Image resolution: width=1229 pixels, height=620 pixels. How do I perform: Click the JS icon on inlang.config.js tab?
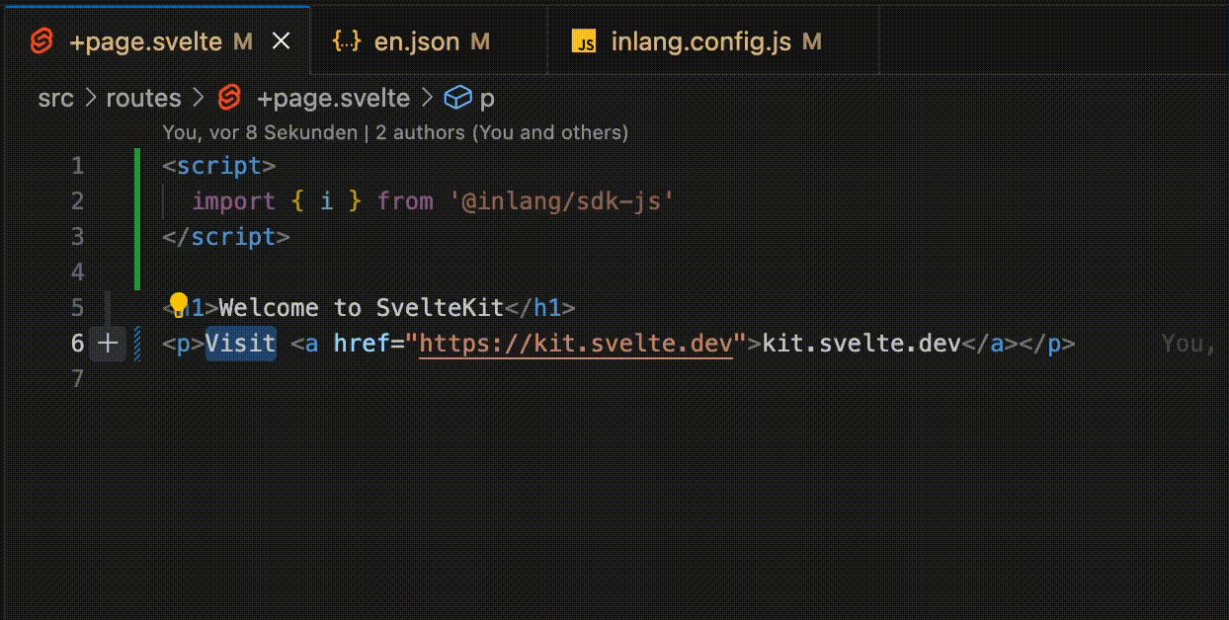tap(585, 42)
